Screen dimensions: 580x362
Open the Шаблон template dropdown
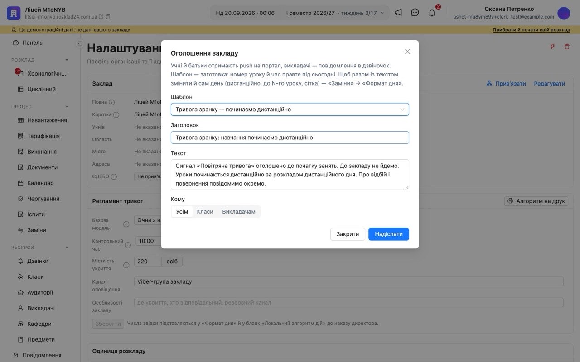290,110
